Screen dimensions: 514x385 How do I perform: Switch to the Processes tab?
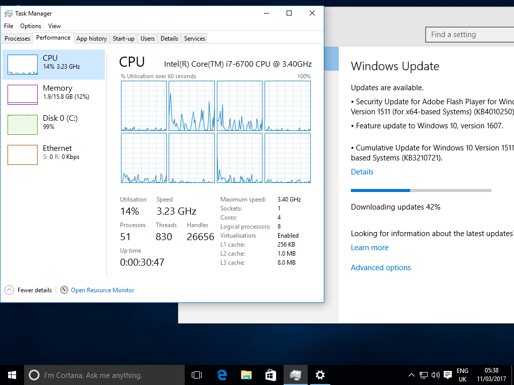point(17,38)
